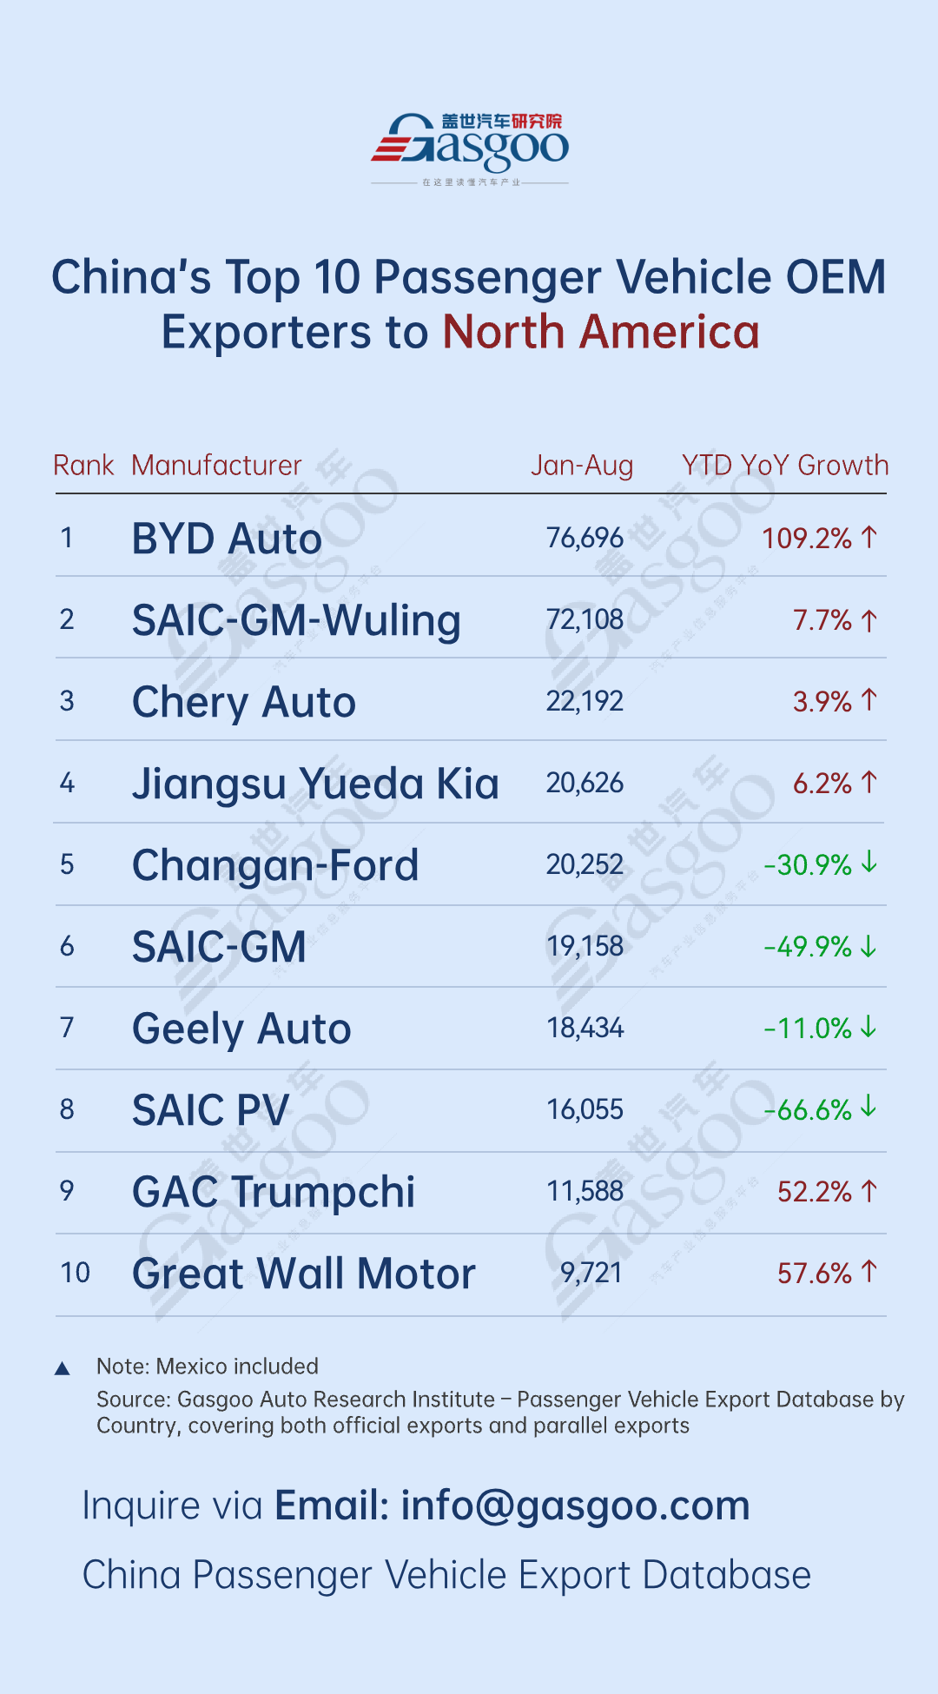The image size is (938, 1694).
Task: Click the YTD YoY Growth column header
Action: [x=785, y=466]
